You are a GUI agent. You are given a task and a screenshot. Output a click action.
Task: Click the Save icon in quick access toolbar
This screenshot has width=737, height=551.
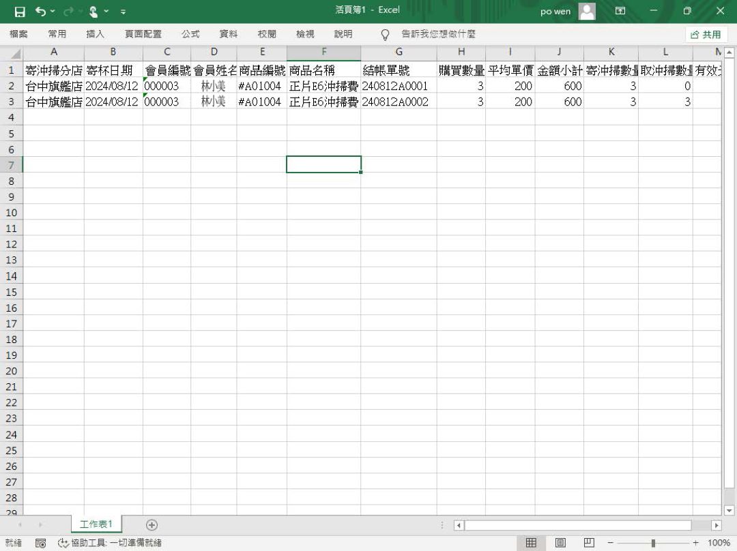pos(18,12)
